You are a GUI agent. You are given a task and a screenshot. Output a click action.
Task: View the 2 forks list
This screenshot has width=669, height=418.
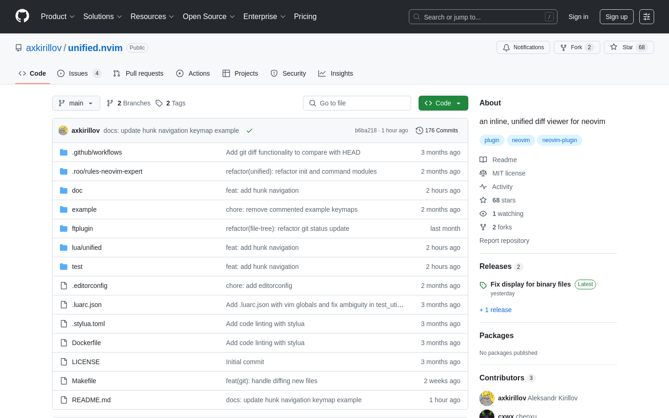pyautogui.click(x=496, y=227)
